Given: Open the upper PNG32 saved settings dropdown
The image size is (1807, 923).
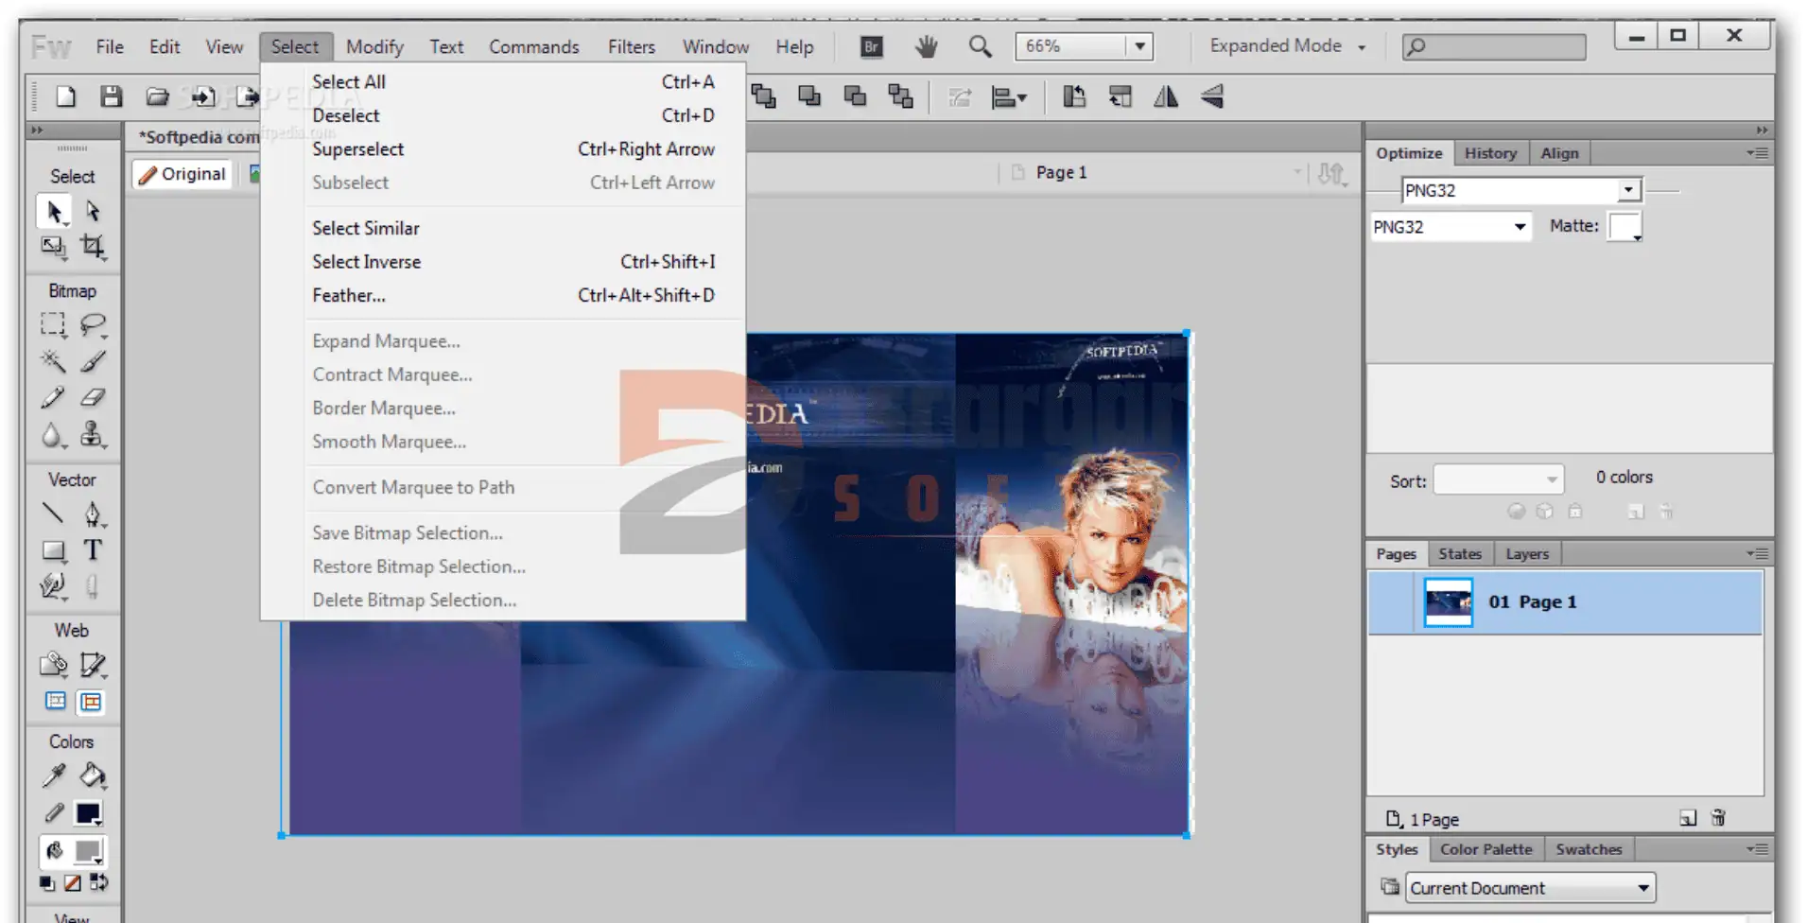Looking at the screenshot, I should pos(1628,190).
